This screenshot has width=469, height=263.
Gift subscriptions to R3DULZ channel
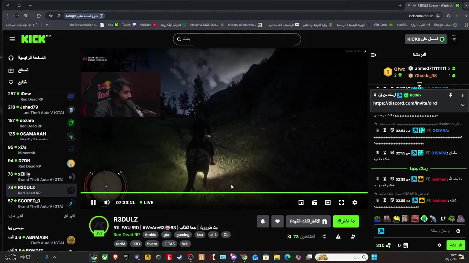(309, 221)
